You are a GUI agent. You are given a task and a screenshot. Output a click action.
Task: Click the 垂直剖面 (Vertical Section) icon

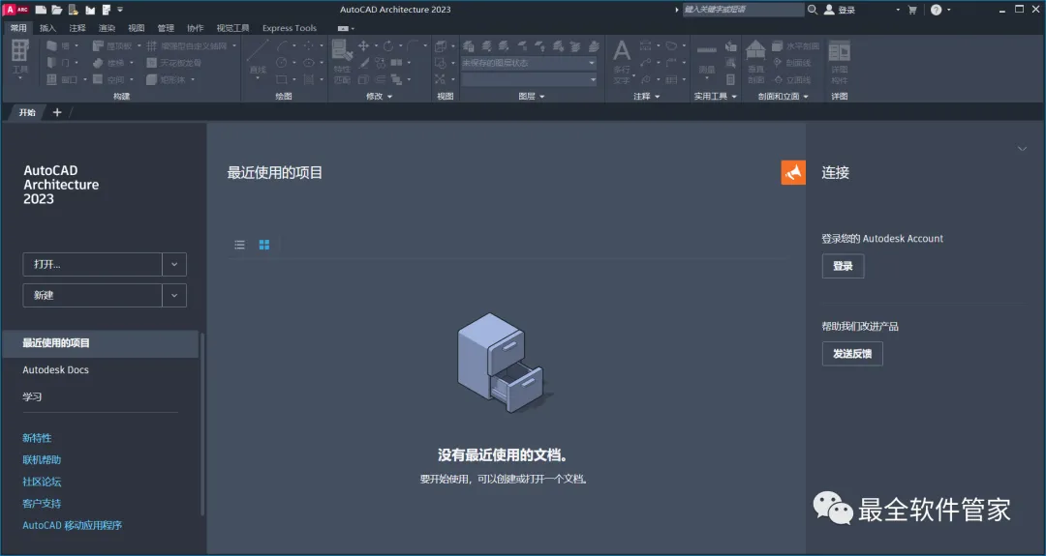tap(755, 61)
